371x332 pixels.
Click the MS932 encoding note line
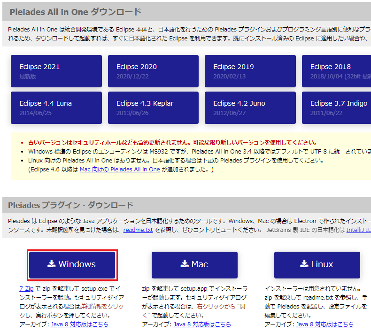coord(200,152)
